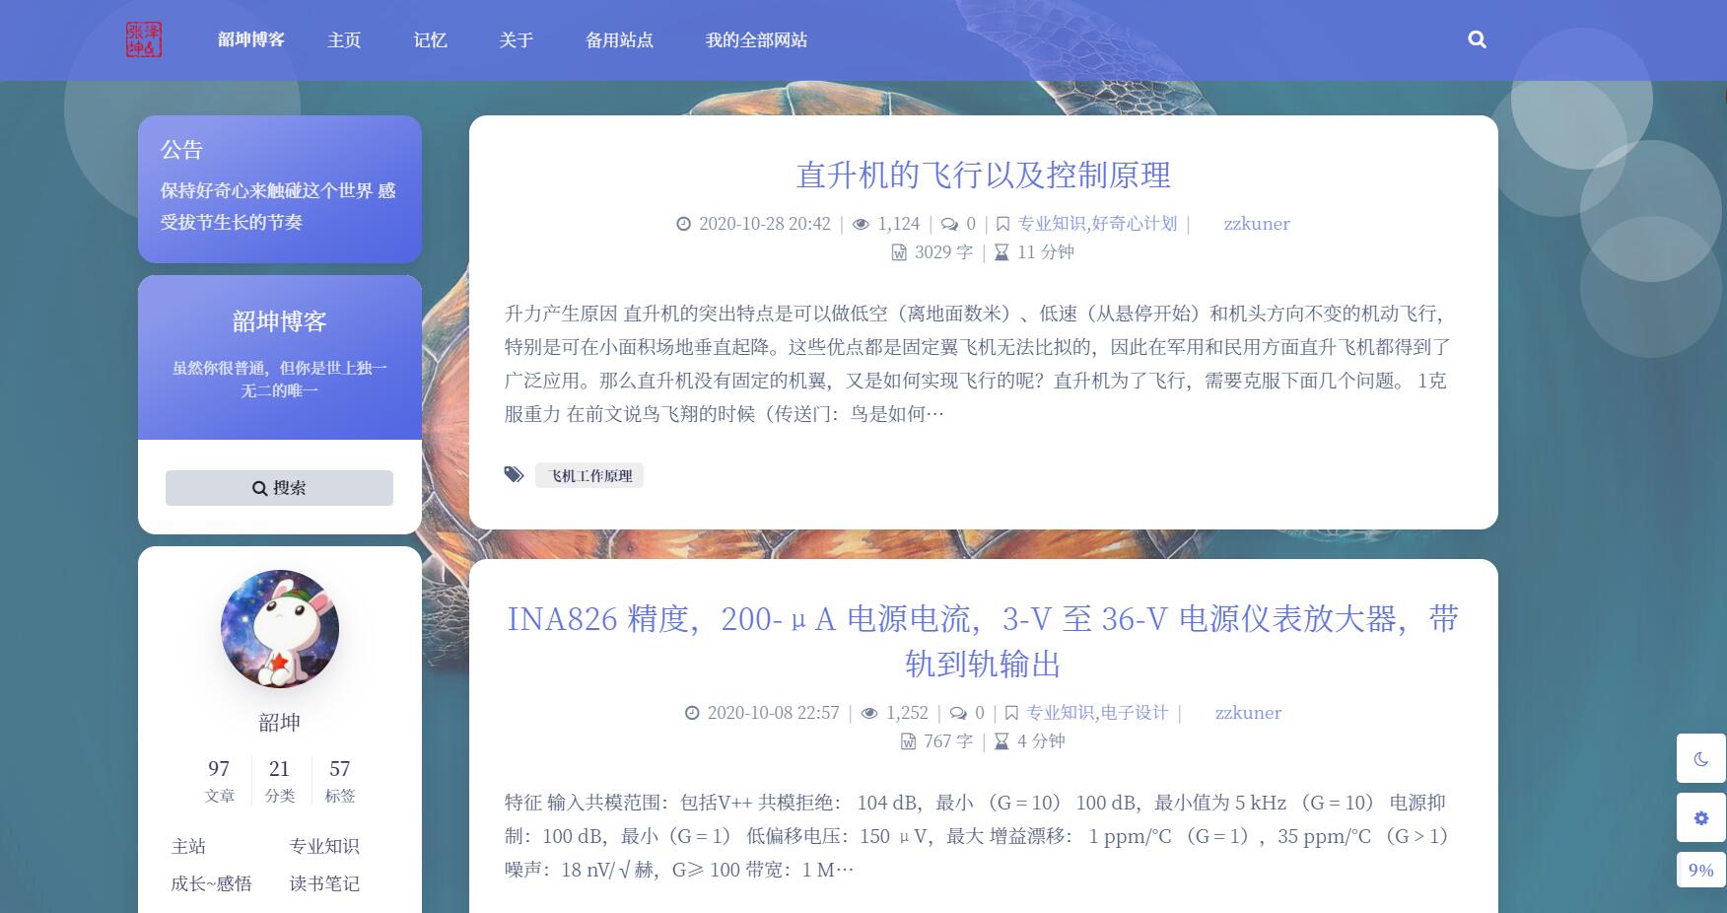Screen dimensions: 1727x913
Task: Expand the 备用站点 menu
Action: [x=619, y=40]
